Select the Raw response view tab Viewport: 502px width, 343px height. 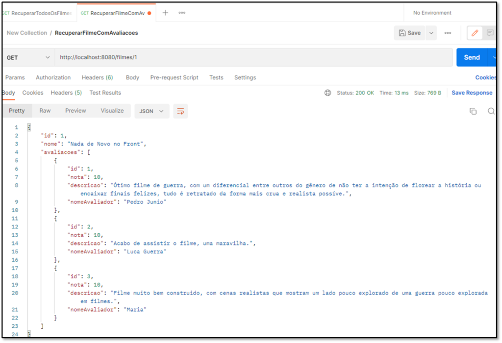point(45,111)
